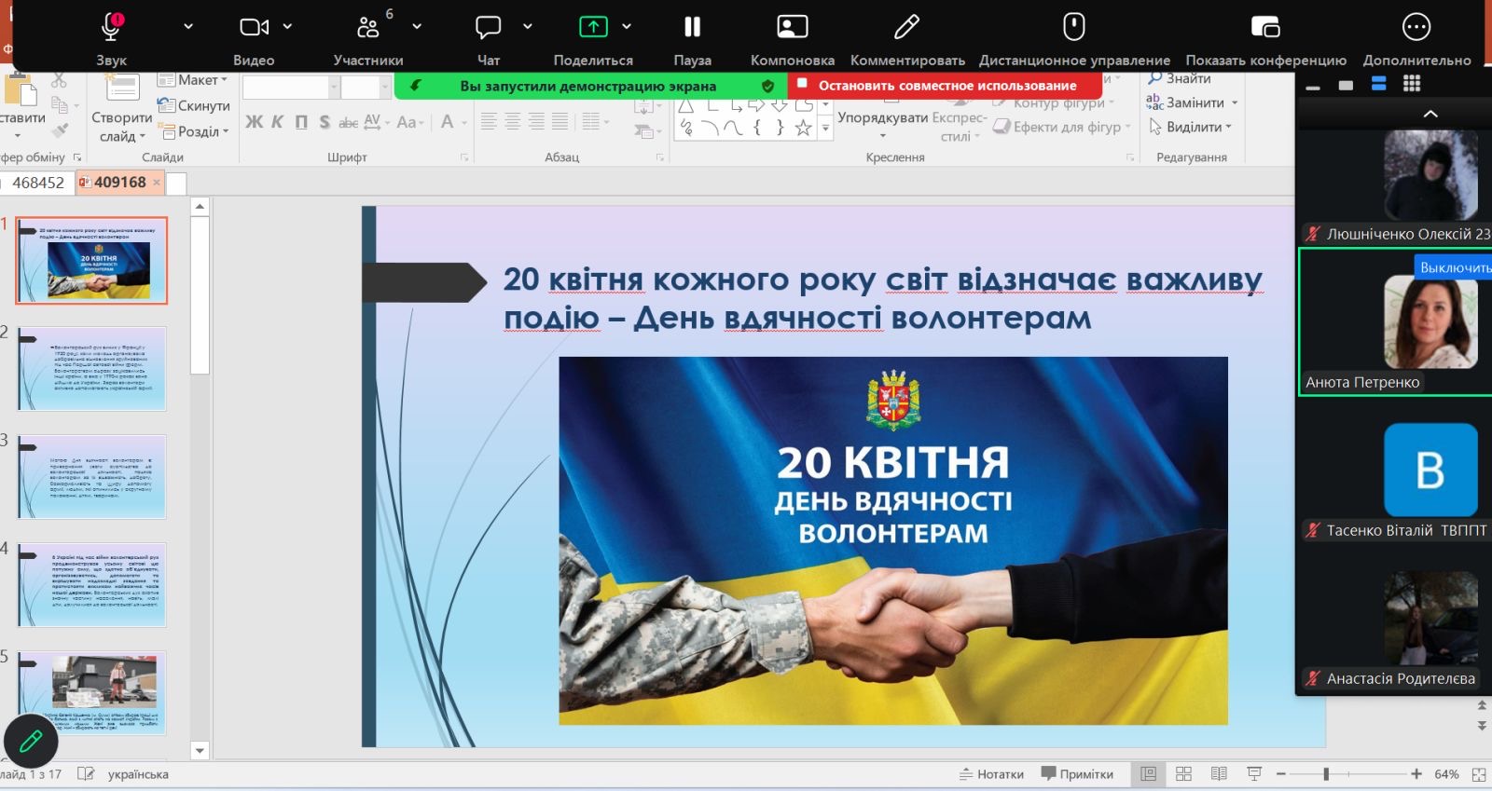Click Остановить совместное использование button
The image size is (1492, 791).
coord(946,86)
